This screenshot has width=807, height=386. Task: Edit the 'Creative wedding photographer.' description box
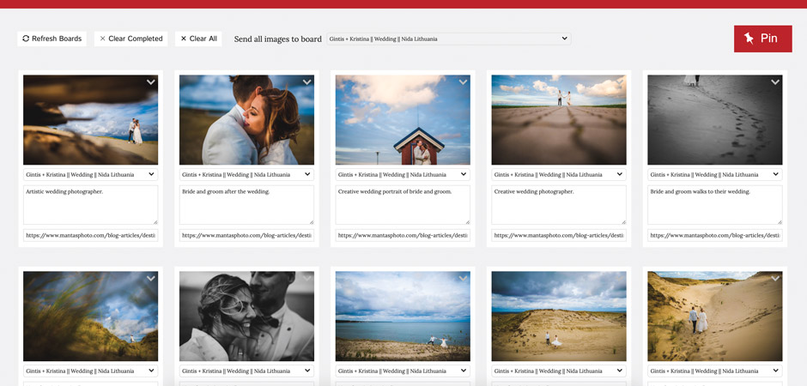pyautogui.click(x=559, y=205)
